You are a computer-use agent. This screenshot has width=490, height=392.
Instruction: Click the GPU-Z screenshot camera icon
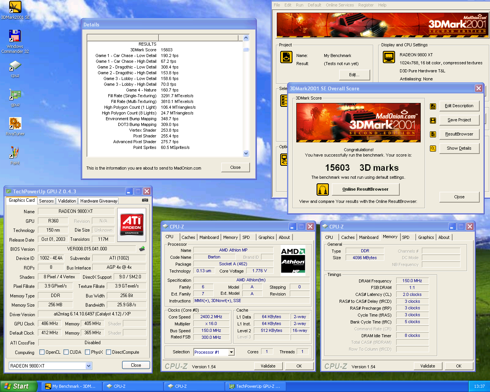[145, 200]
